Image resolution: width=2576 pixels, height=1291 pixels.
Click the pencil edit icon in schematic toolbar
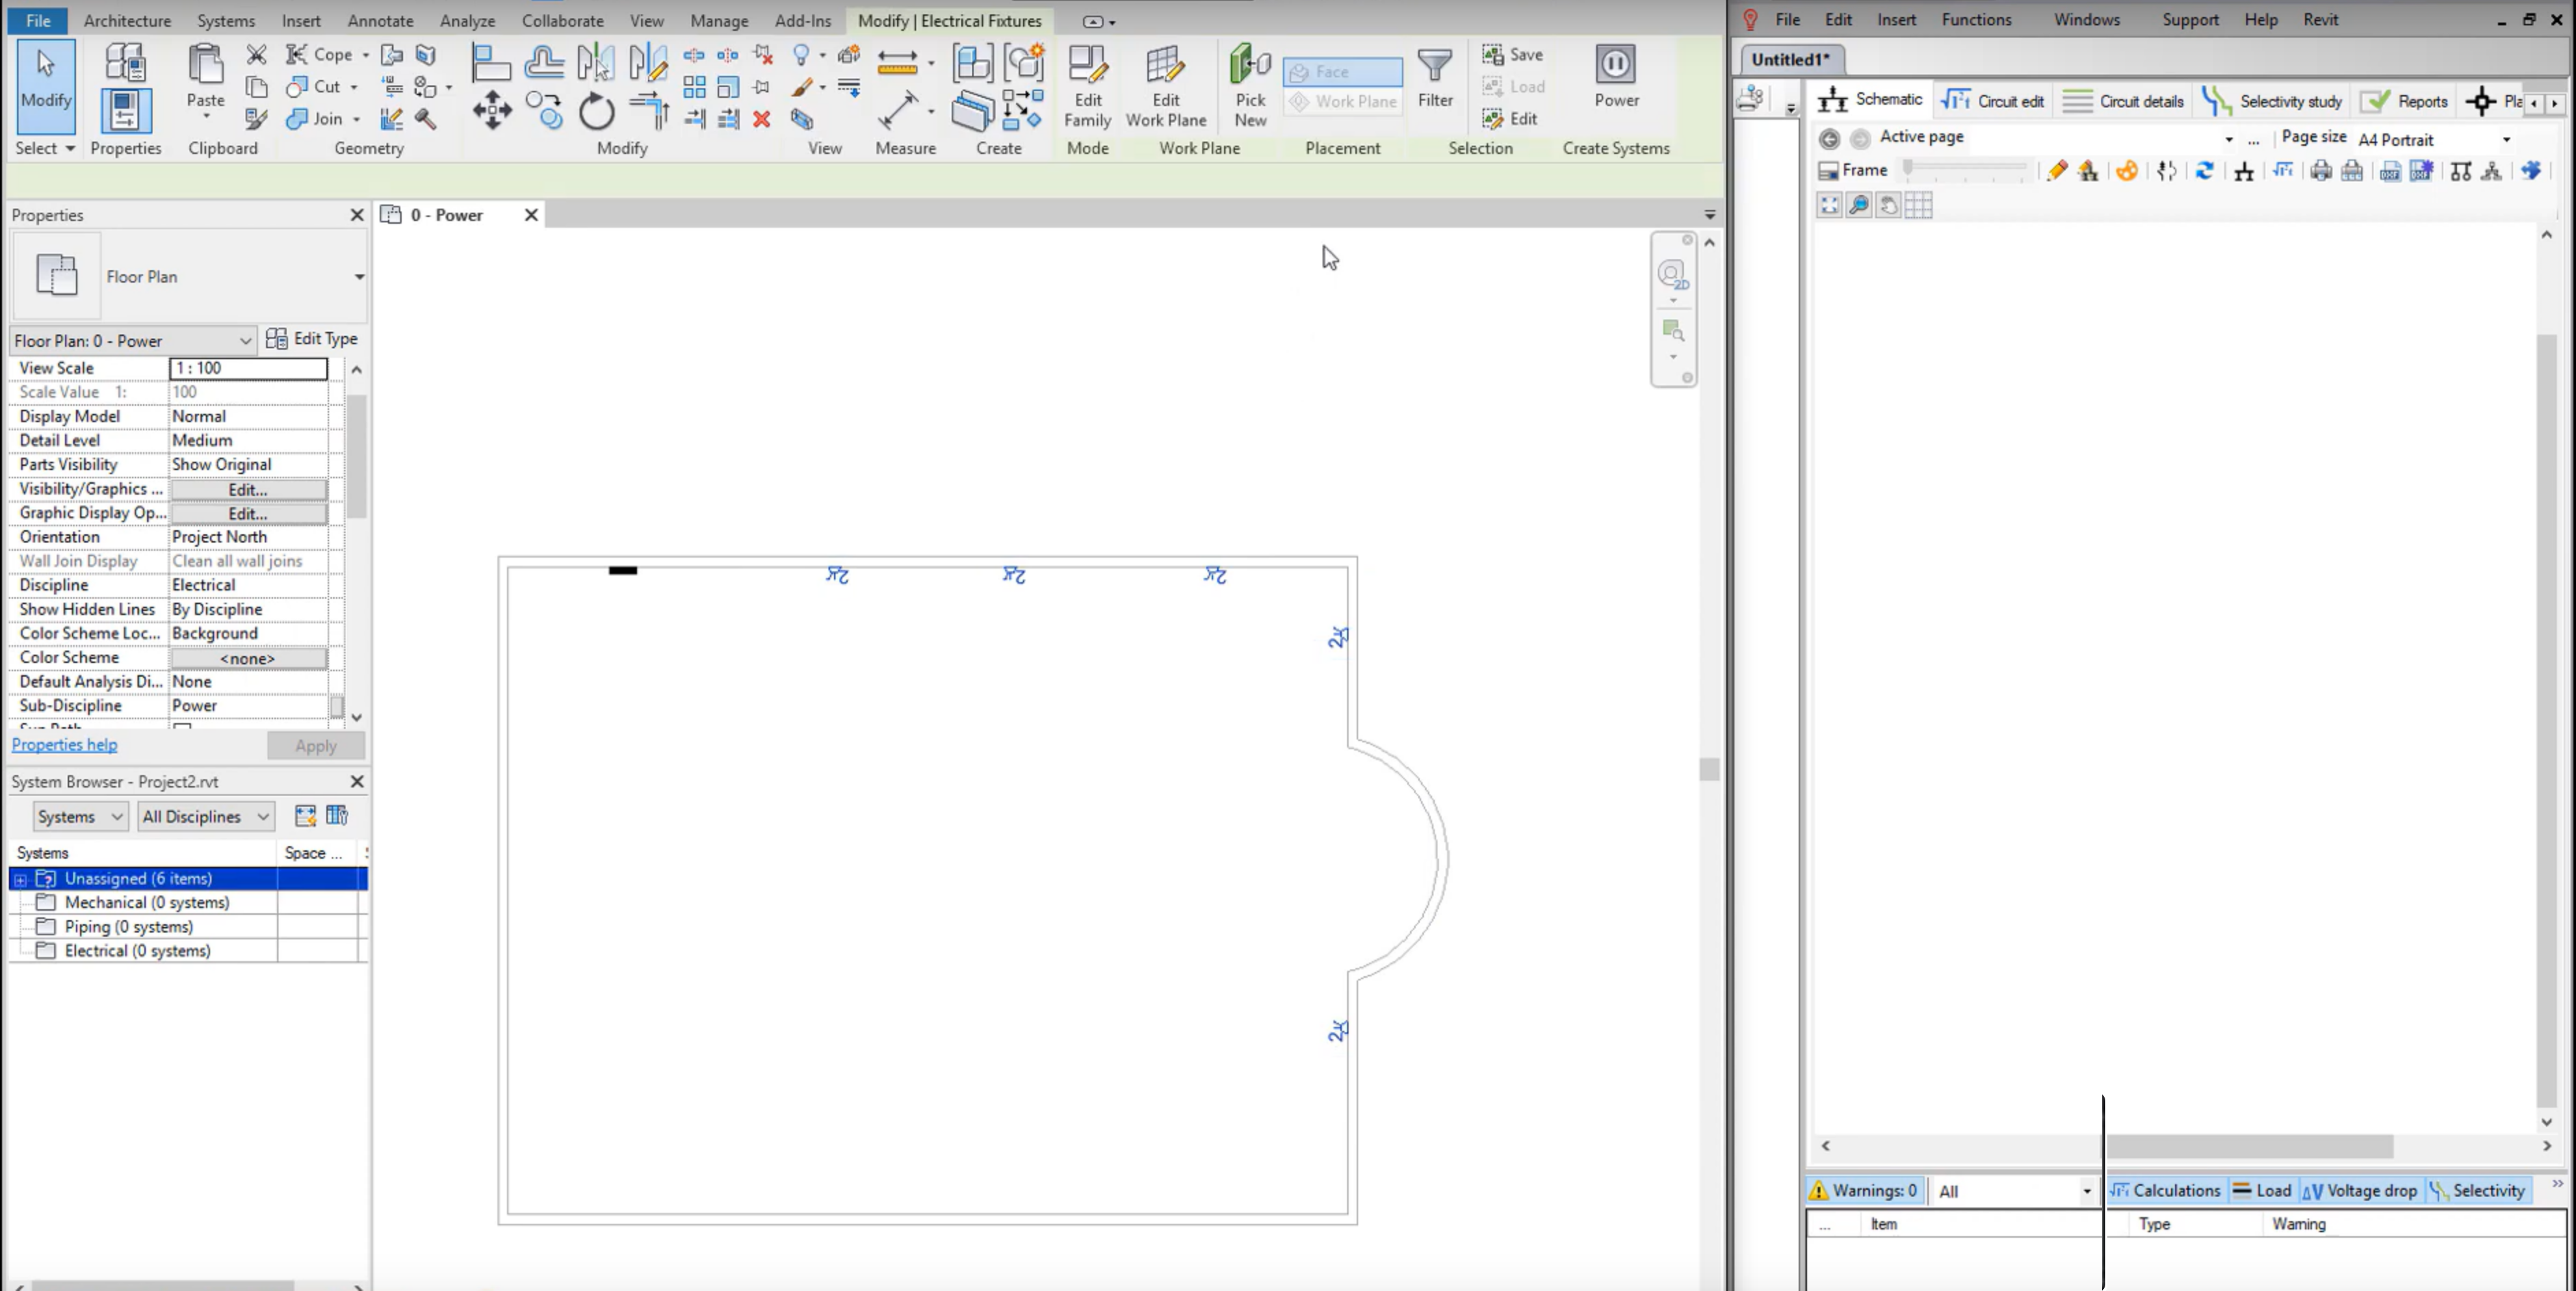2056,171
